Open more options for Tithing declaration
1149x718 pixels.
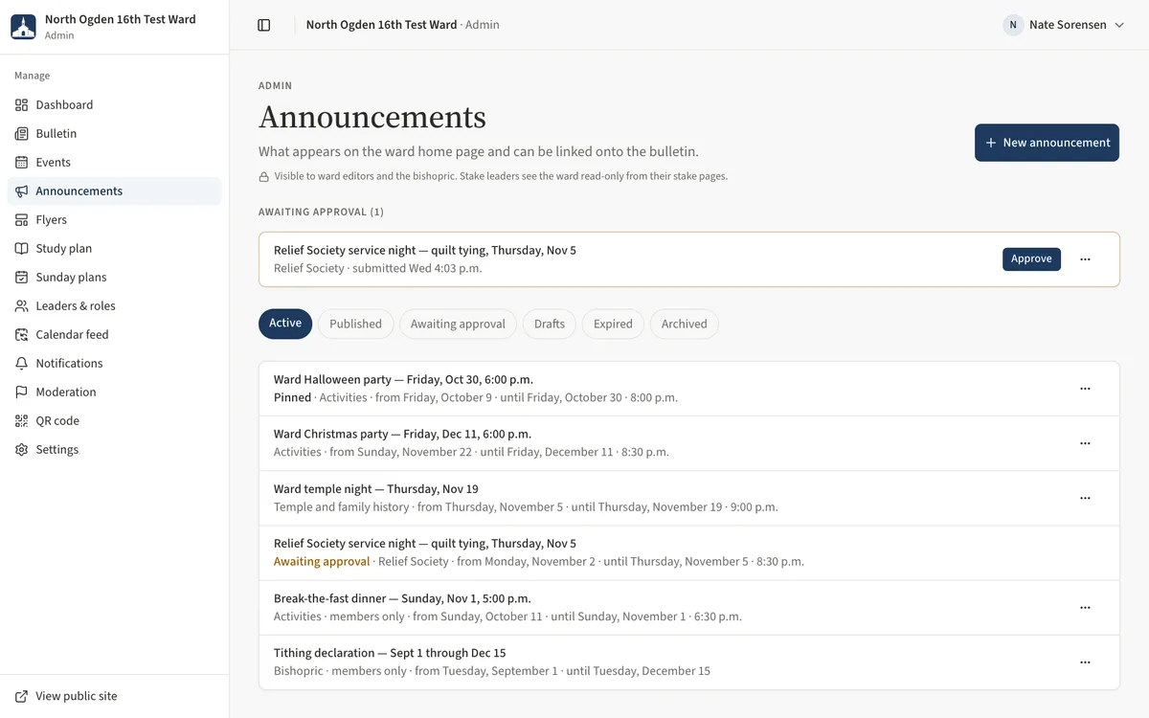point(1085,662)
